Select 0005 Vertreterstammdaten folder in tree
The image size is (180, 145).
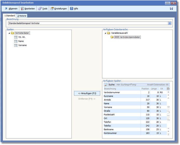[x=127, y=37]
